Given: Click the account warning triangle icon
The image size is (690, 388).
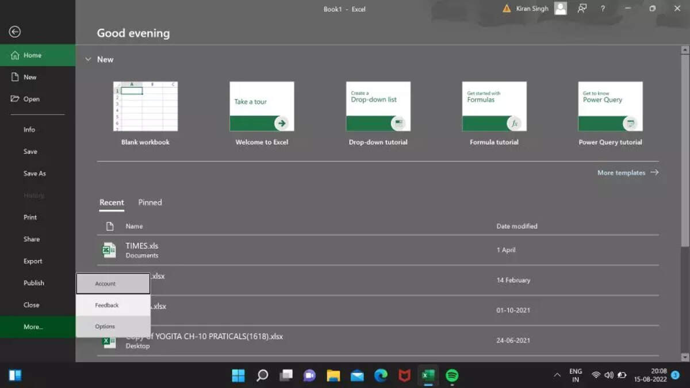Looking at the screenshot, I should click(x=507, y=9).
